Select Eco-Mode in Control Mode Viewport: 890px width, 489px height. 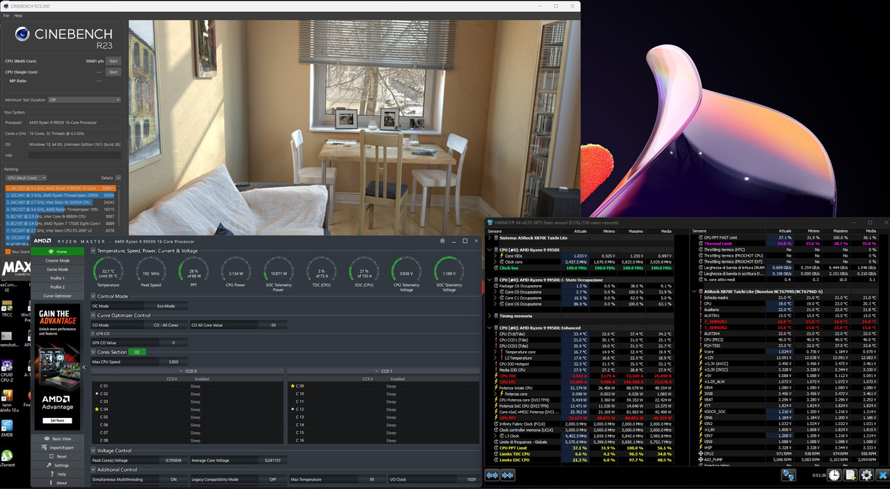coord(165,306)
